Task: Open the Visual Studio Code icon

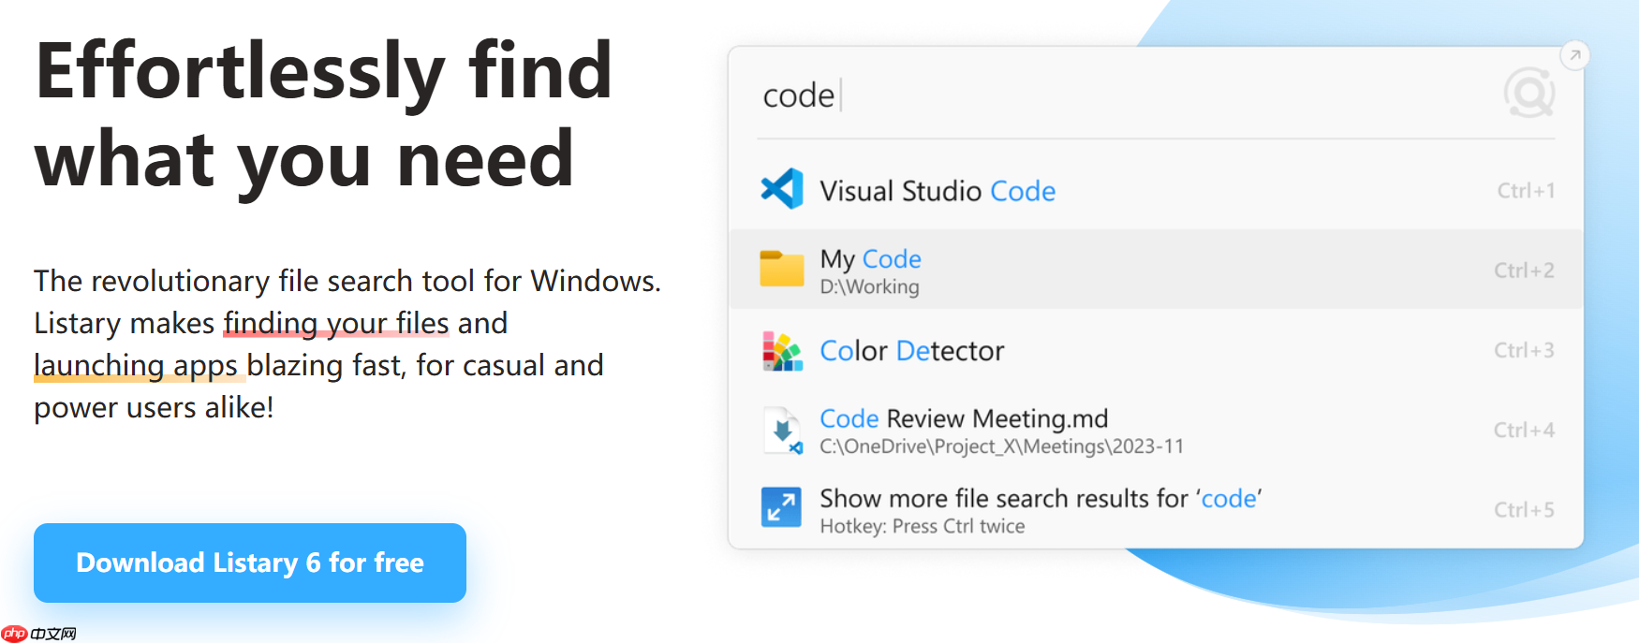Action: (782, 189)
